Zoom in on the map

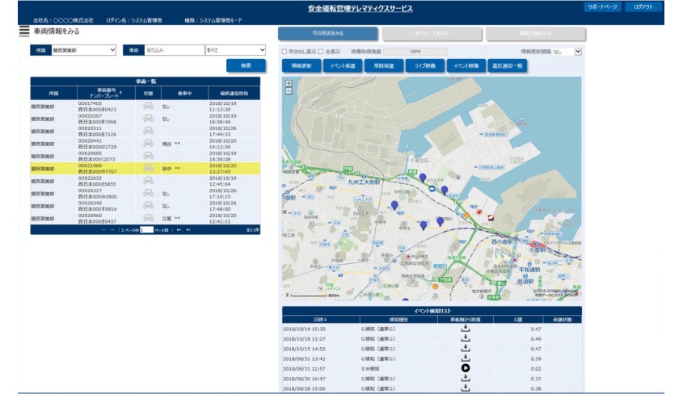pyautogui.click(x=289, y=83)
